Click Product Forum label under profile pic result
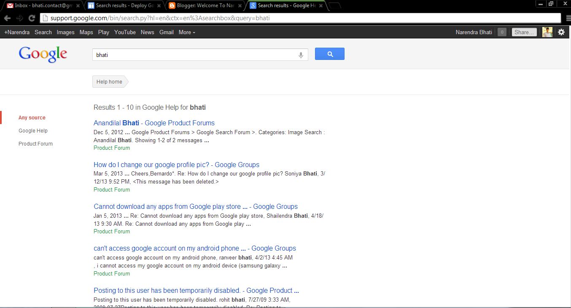 click(112, 189)
